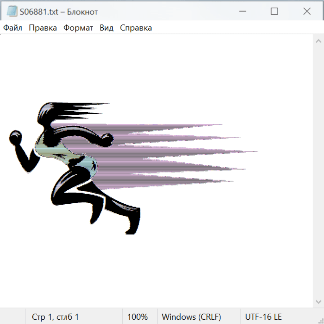Click the Notepad icon in the title bar

click(12, 12)
